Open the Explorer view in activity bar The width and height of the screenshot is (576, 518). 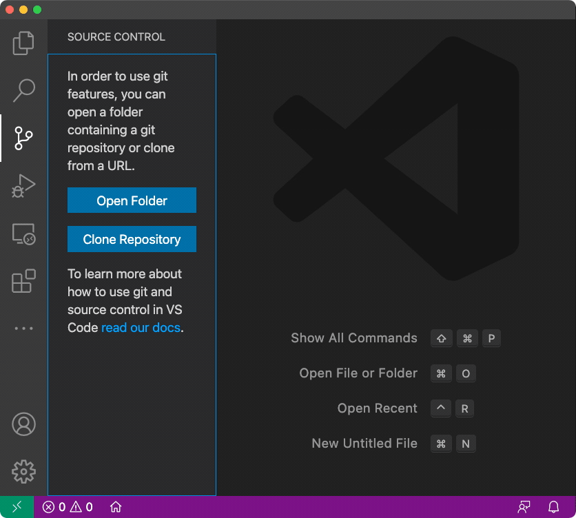point(23,43)
